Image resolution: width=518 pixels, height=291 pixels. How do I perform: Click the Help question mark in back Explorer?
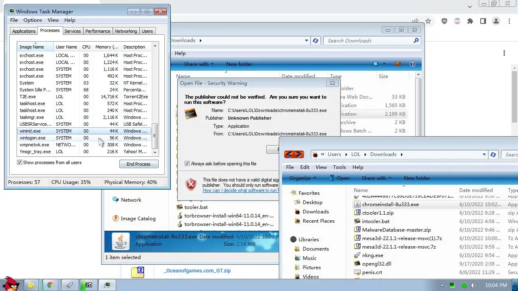pyautogui.click(x=412, y=64)
